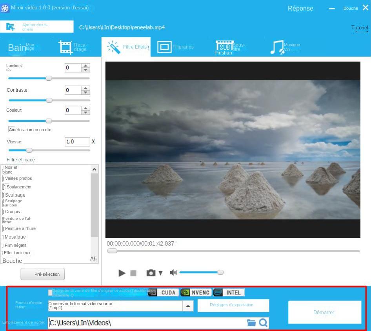This screenshot has height=331, width=371.
Task: Open the snapshot options dropdown arrow
Action: (x=160, y=273)
